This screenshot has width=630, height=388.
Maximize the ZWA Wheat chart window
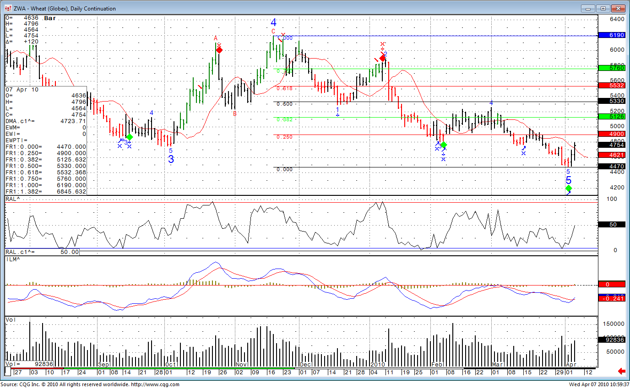pos(604,8)
